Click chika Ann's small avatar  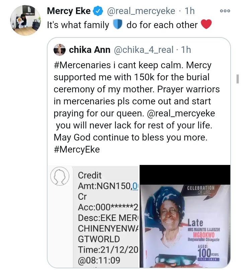point(60,50)
